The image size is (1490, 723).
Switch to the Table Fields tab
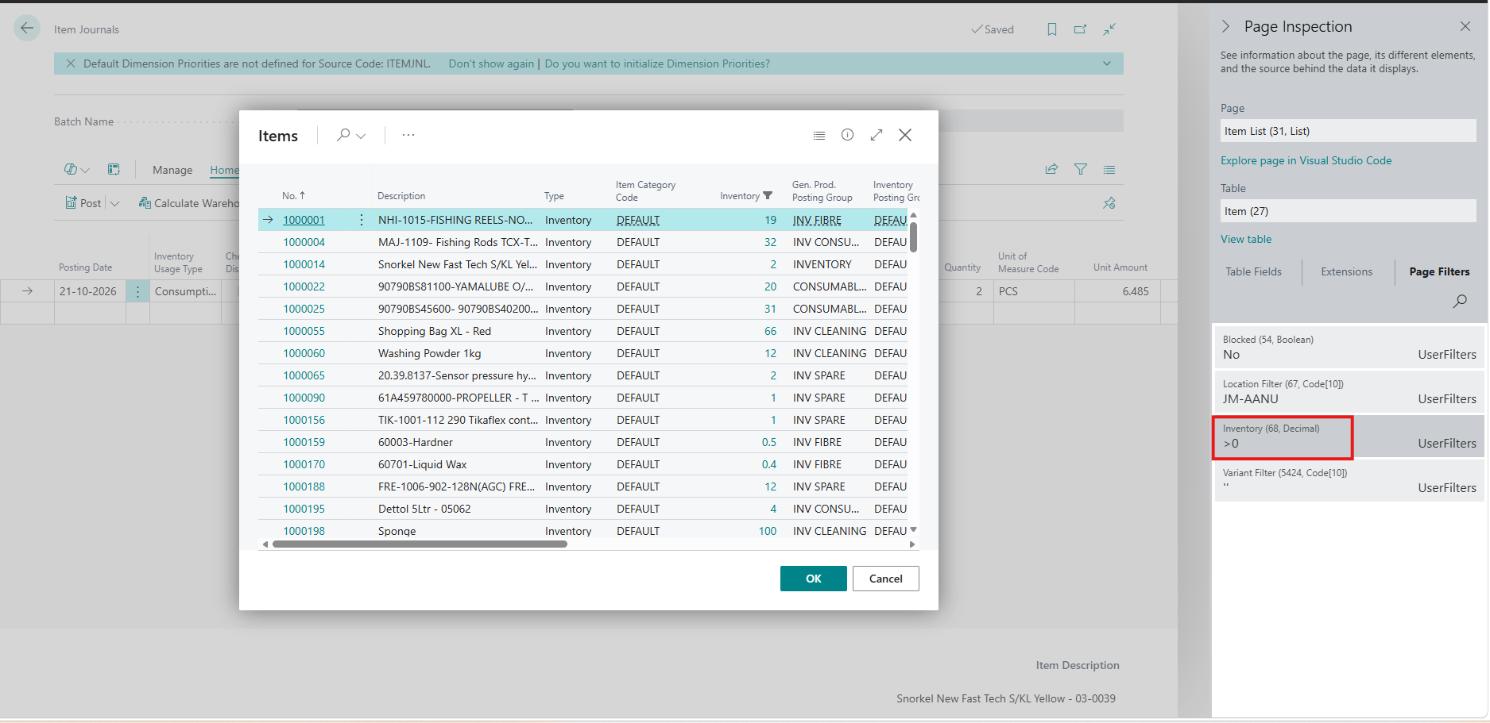1253,271
